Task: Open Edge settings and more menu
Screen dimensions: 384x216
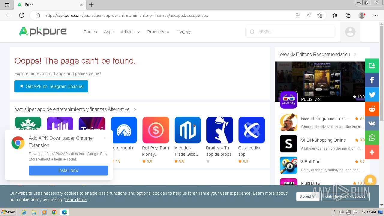Action: 376,15
